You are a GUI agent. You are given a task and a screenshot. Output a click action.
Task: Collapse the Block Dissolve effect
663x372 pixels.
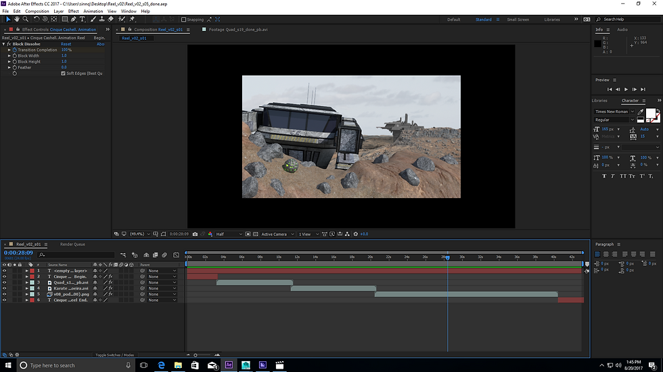pos(4,44)
